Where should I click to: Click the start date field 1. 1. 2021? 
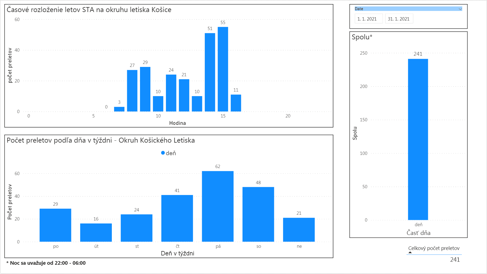368,19
